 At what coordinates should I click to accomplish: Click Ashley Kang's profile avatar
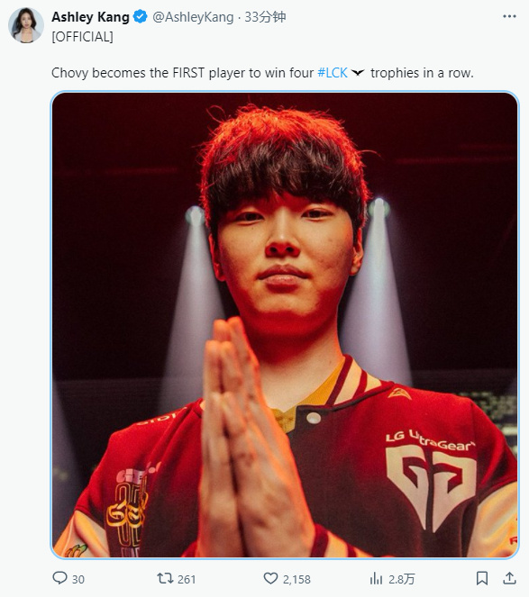pos(26,25)
